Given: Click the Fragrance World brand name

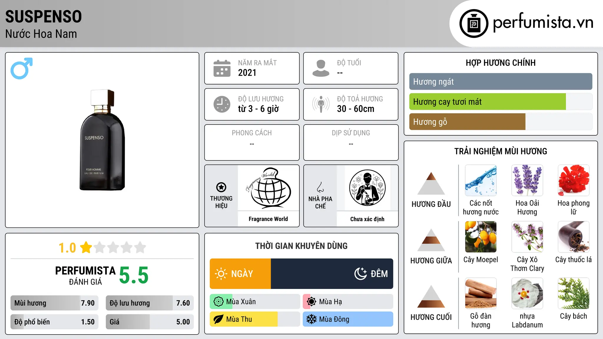Looking at the screenshot, I should pyautogui.click(x=268, y=219).
